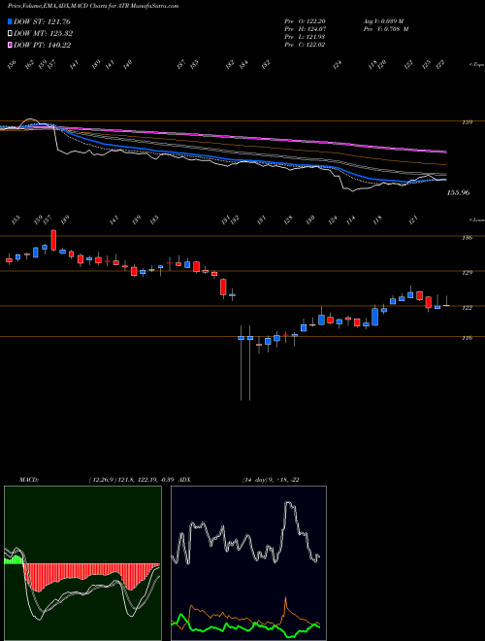Click the blue DOW ST legend swatch
This screenshot has width=485, height=641.
10,21
